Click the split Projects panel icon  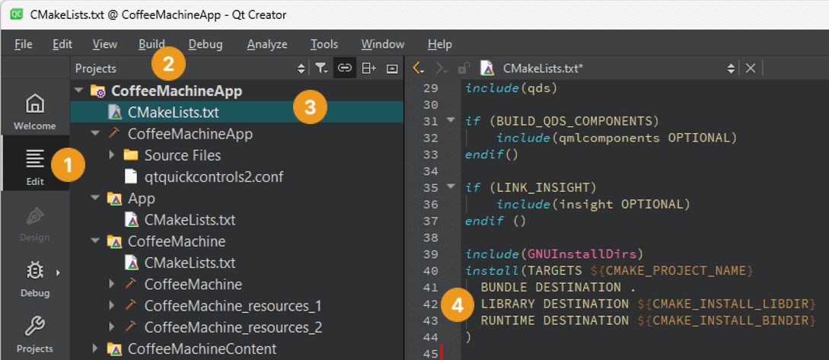(368, 68)
